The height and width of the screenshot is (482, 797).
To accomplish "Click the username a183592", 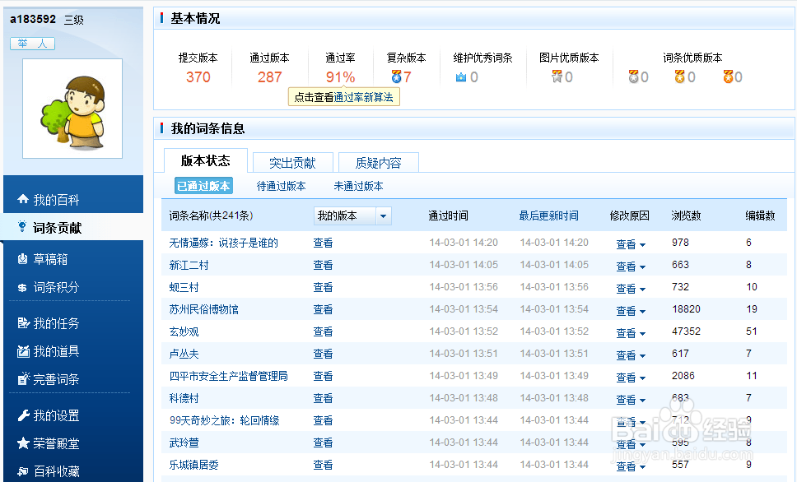I will tap(33, 19).
